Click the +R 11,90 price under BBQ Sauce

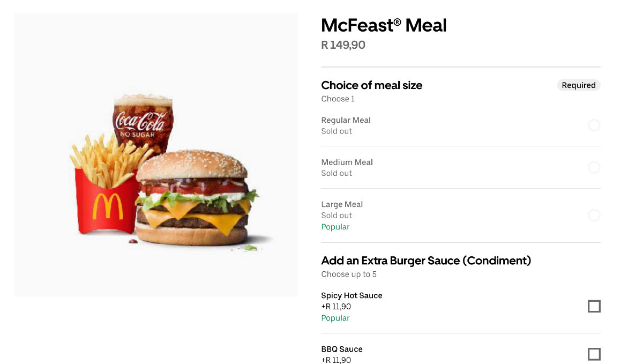[x=335, y=360]
